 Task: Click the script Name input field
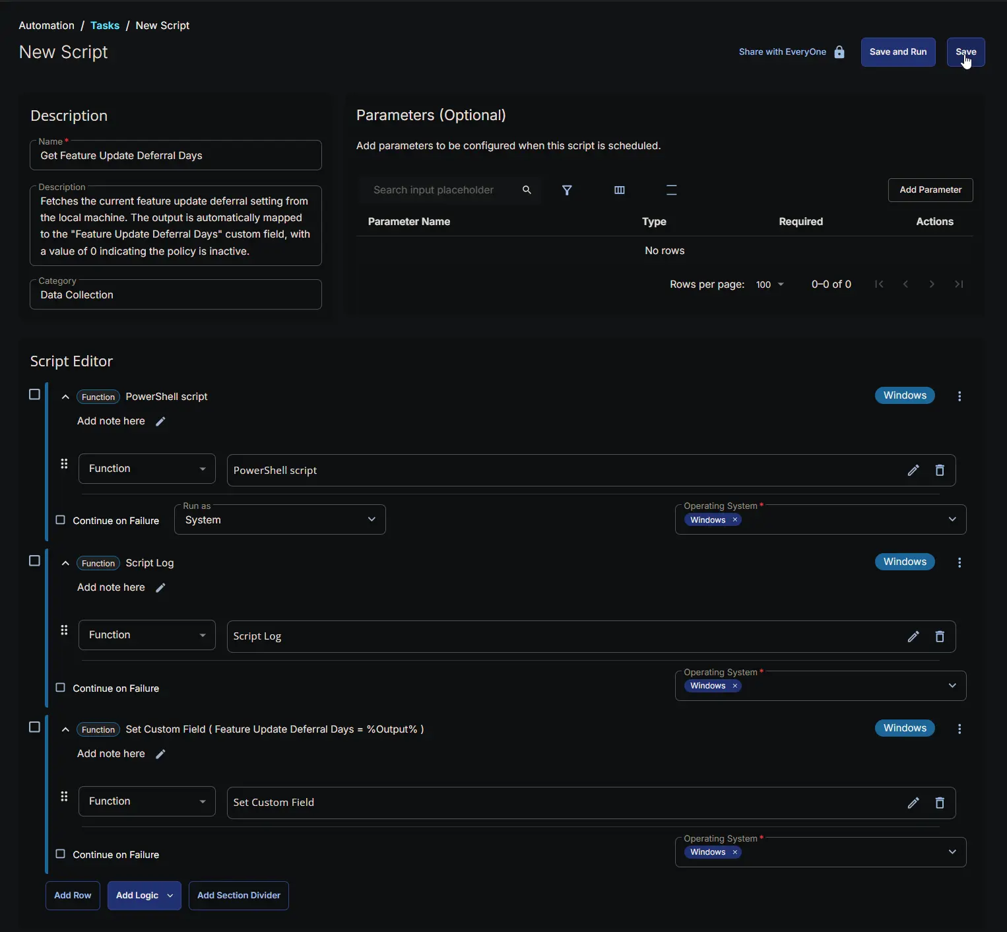[x=176, y=156]
